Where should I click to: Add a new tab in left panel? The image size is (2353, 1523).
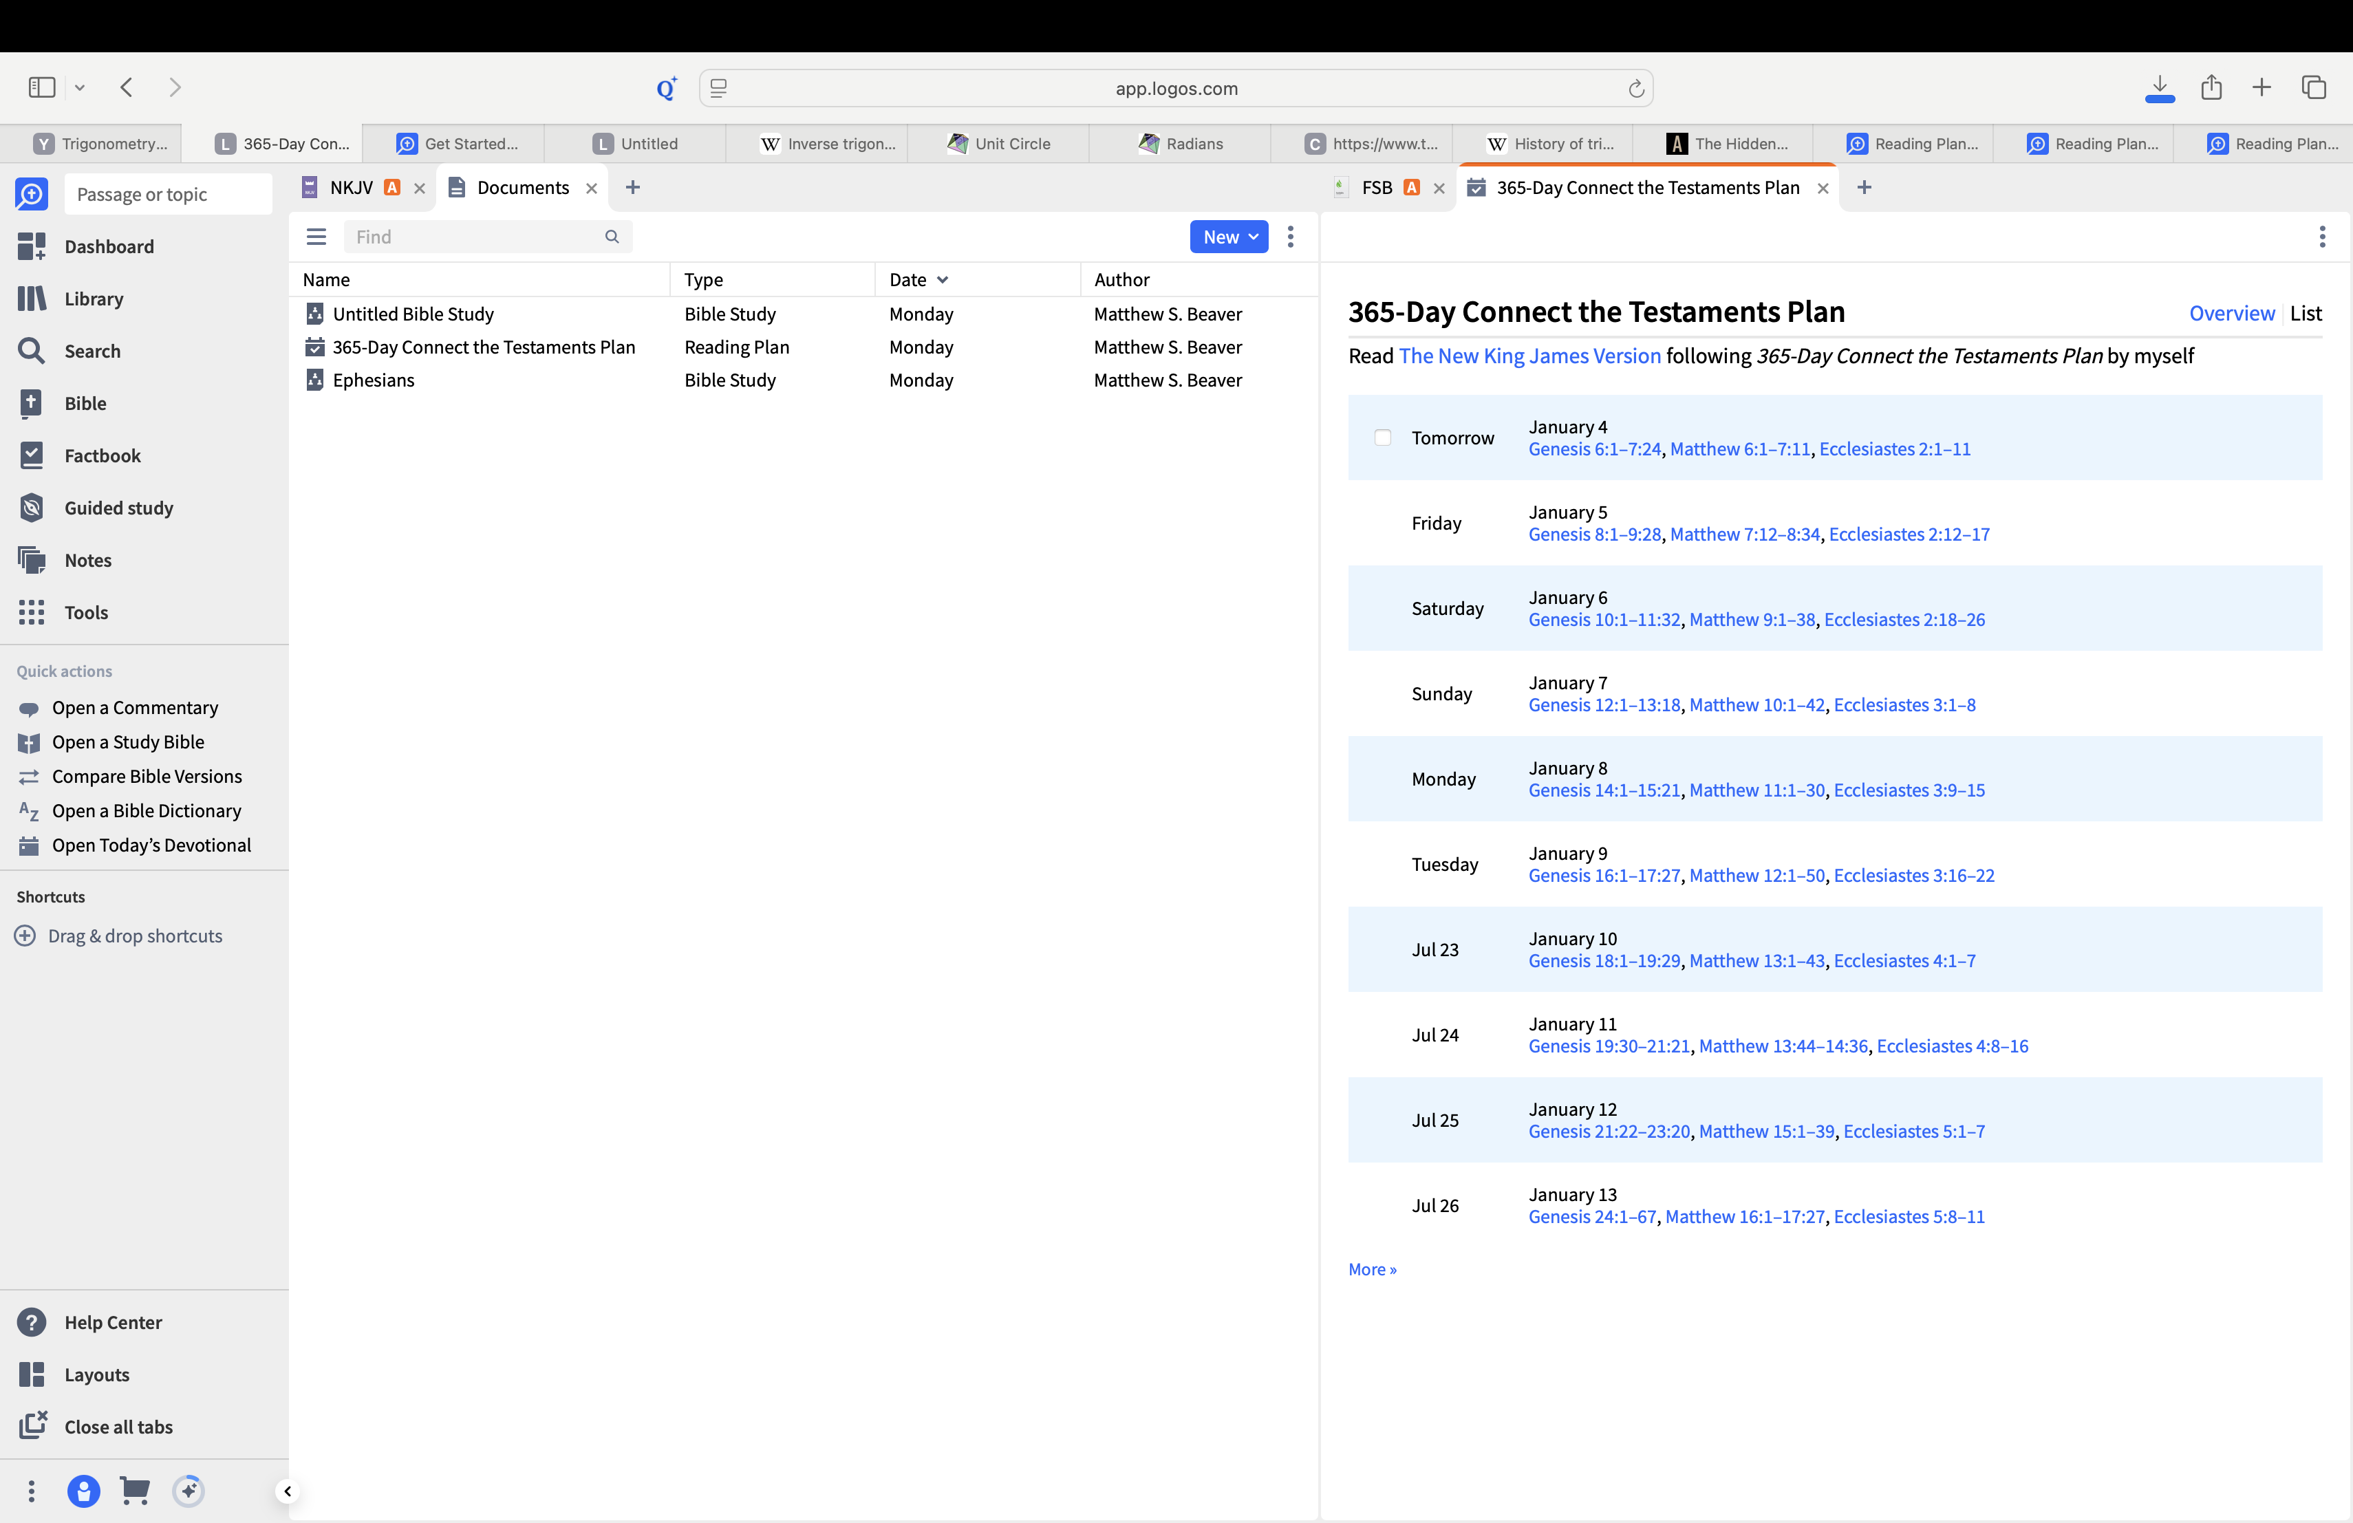point(633,188)
